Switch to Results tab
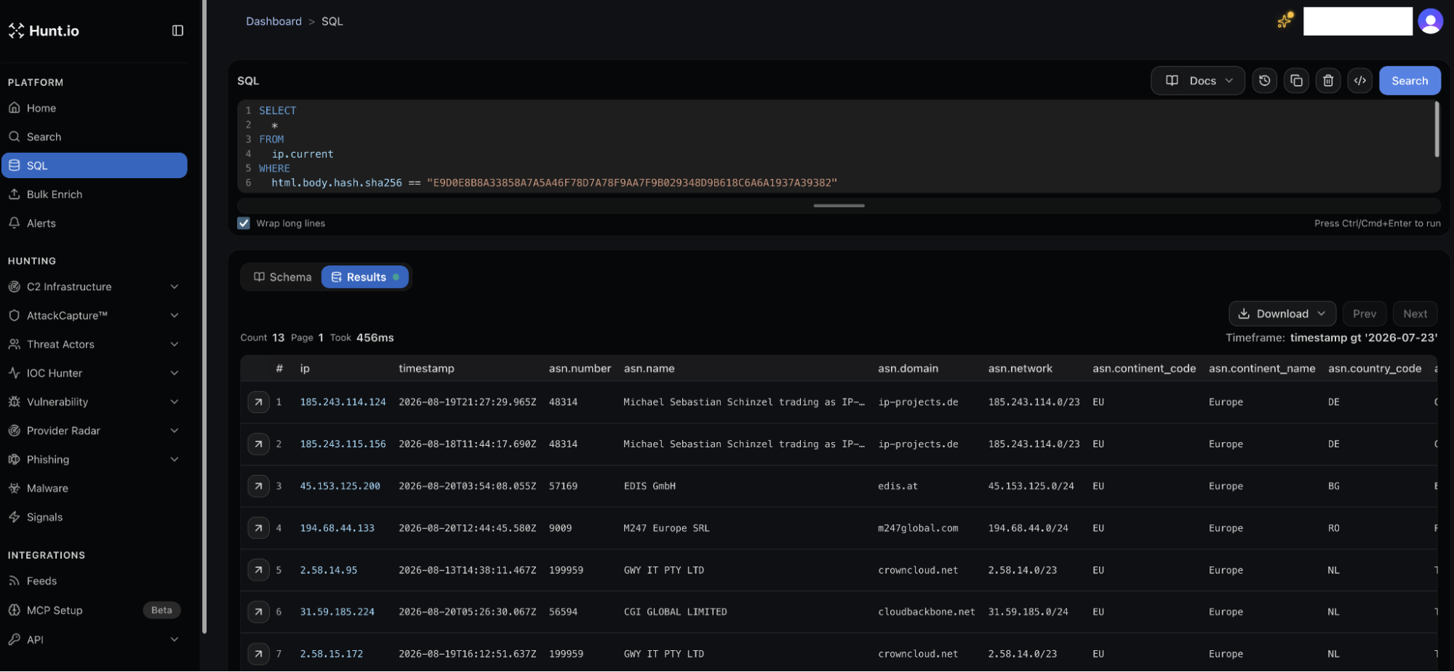1454x672 pixels. pos(365,277)
